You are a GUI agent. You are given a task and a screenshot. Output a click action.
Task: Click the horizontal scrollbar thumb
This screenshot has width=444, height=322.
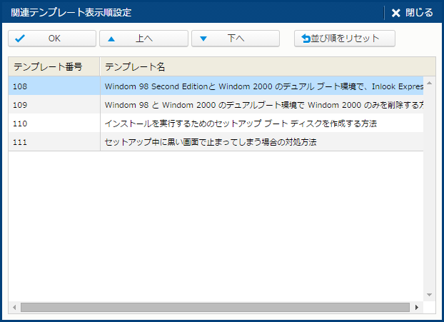tap(214, 307)
